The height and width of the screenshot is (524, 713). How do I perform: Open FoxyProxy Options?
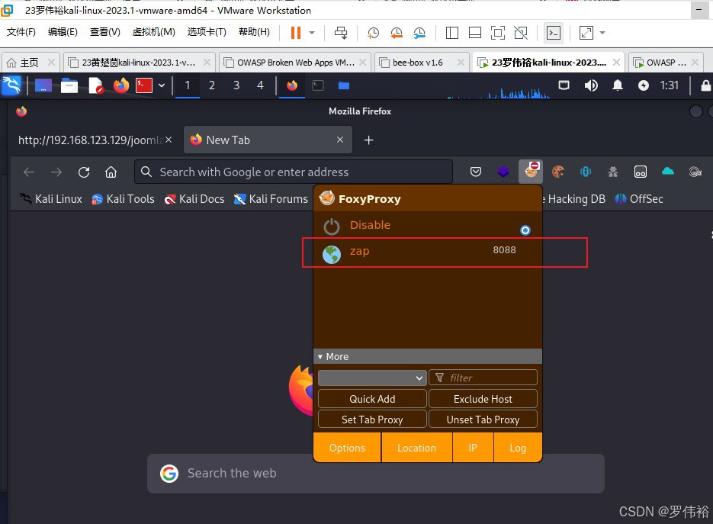coord(347,448)
